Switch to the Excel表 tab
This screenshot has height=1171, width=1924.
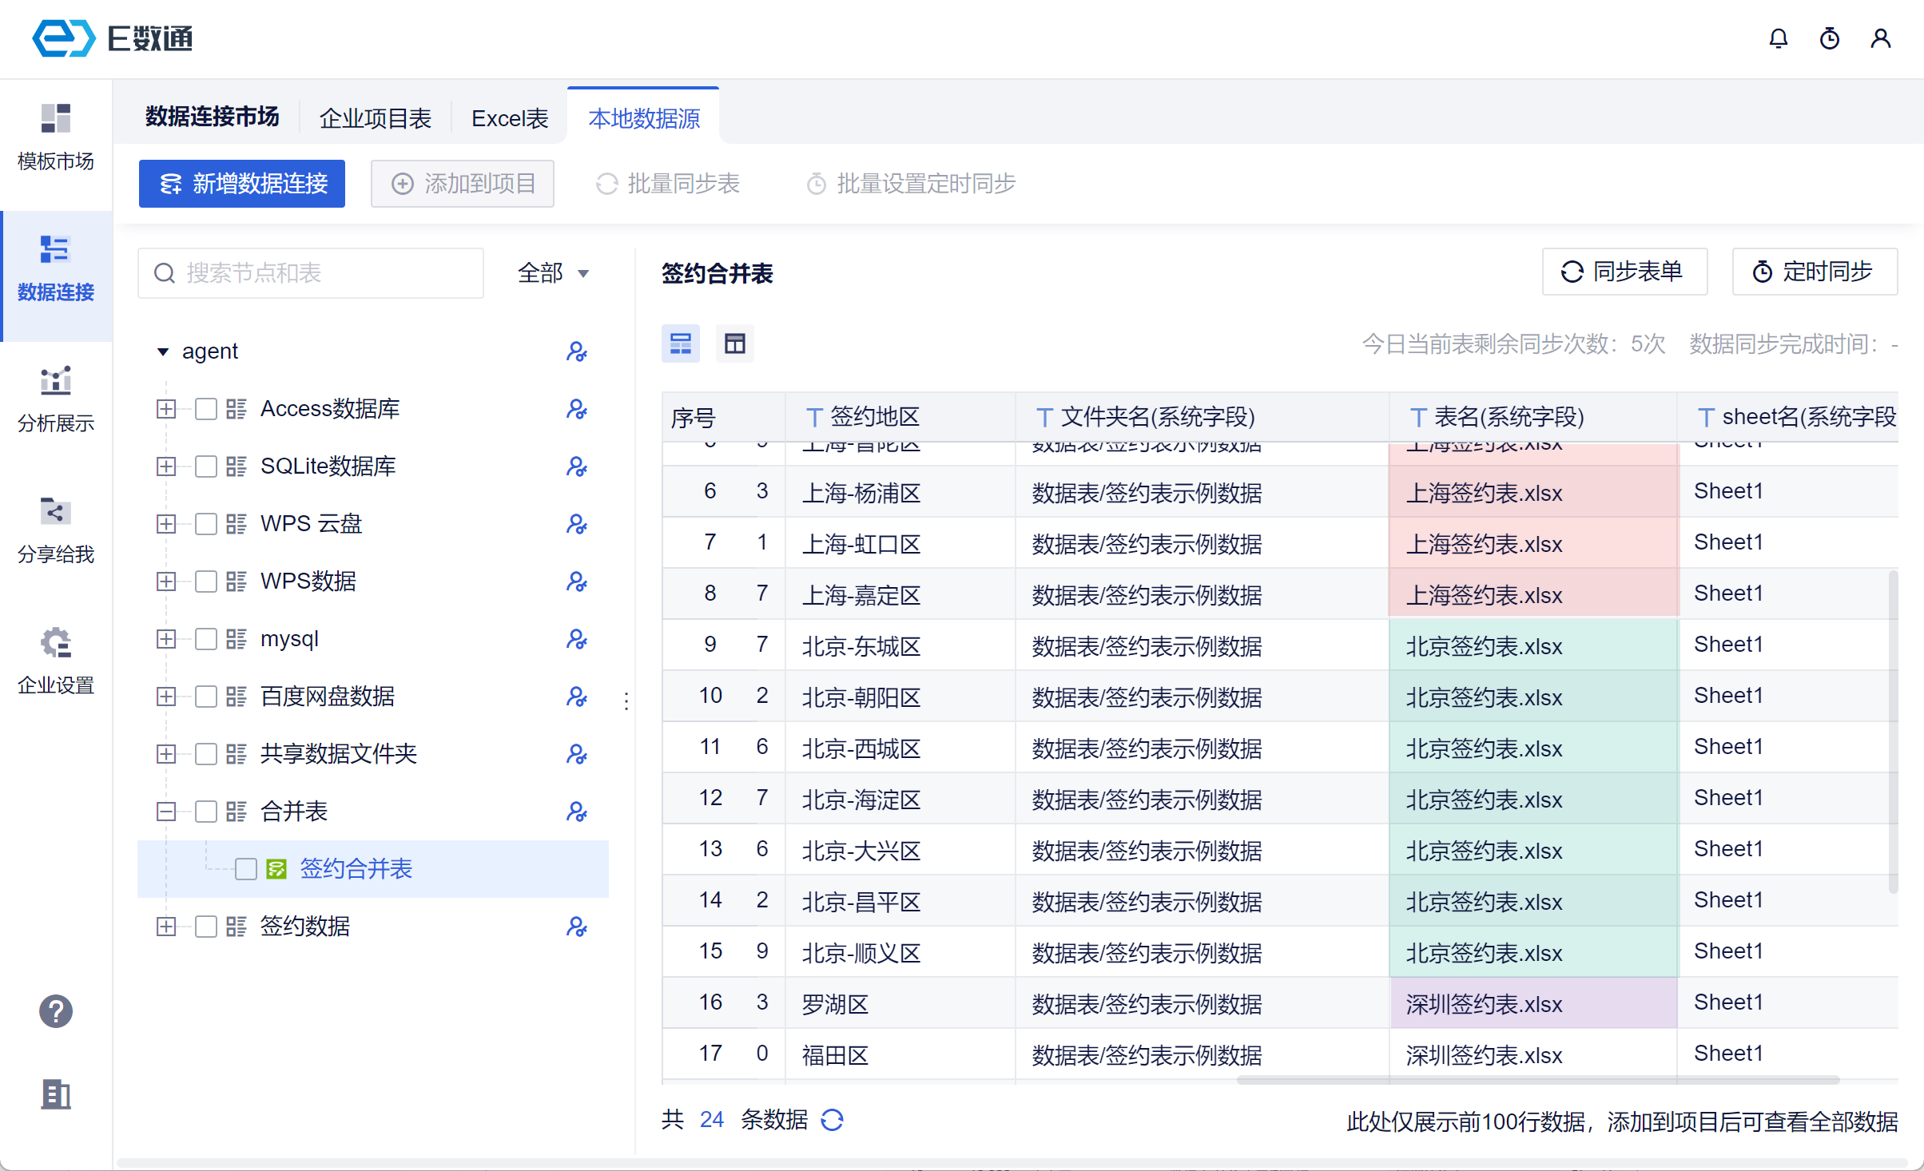tap(509, 118)
